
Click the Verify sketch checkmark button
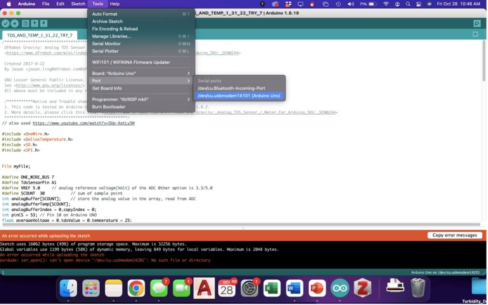6,23
